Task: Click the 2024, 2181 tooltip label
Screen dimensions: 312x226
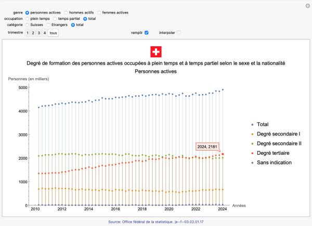Action: coord(207,146)
